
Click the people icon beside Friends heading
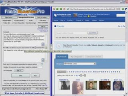click(55, 26)
